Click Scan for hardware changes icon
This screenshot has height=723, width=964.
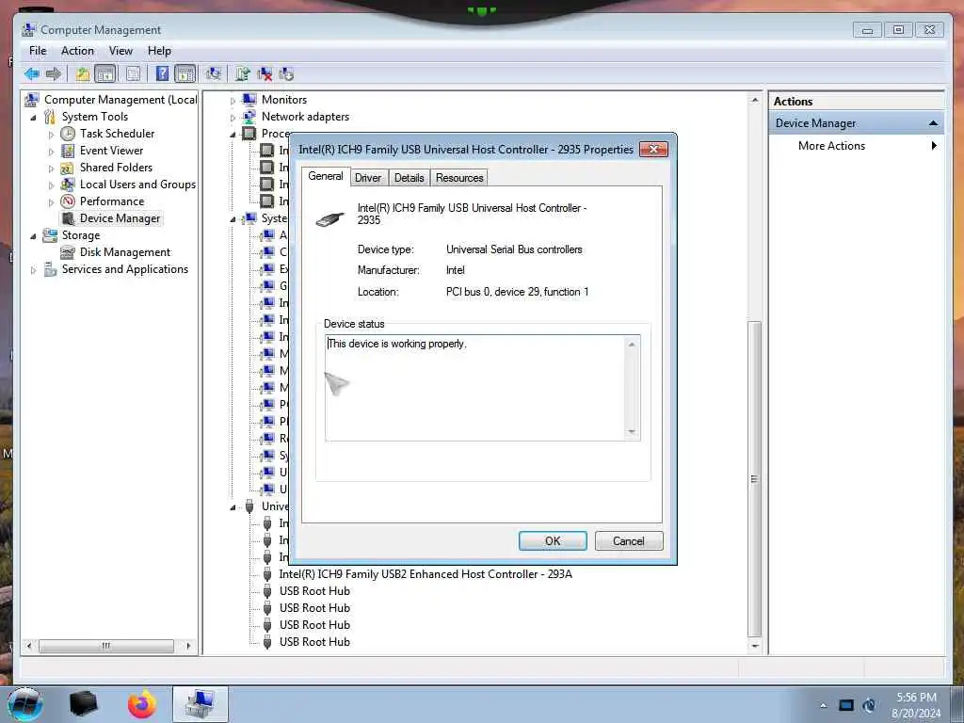(214, 74)
